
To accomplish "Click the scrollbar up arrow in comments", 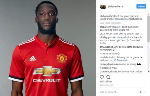I will (x=148, y=14).
